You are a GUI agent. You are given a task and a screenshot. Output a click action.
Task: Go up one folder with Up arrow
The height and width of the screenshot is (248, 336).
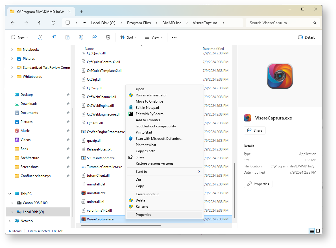coord(40,23)
